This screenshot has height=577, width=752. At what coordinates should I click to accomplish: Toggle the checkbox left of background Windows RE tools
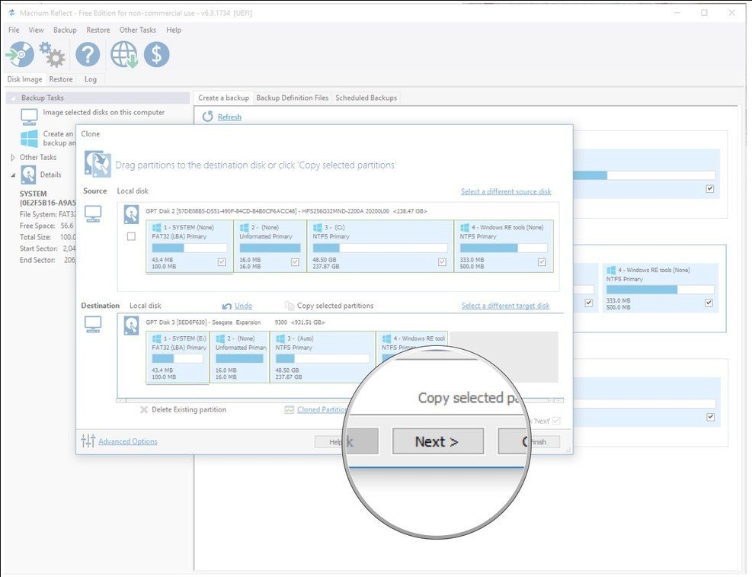click(x=589, y=303)
